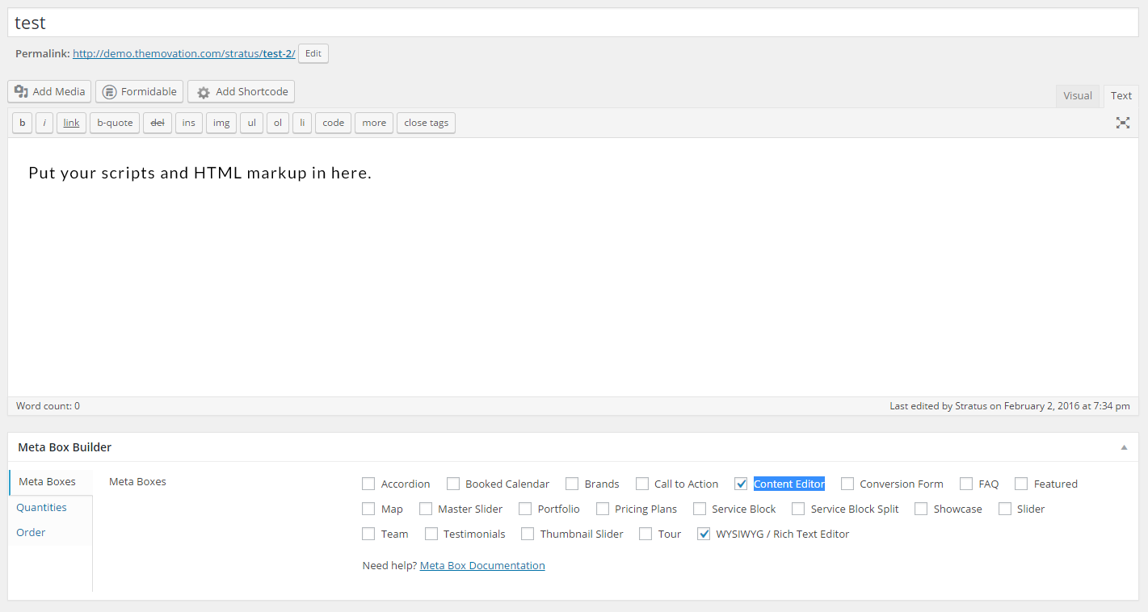This screenshot has width=1148, height=612.
Task: Click the Meta Box Builder heading
Action: (65, 447)
